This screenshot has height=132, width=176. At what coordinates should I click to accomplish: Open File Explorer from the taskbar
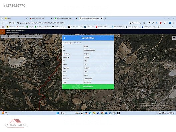pos(94,113)
